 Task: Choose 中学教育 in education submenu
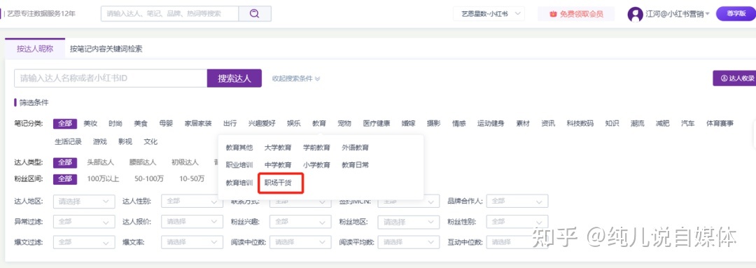[x=278, y=165]
